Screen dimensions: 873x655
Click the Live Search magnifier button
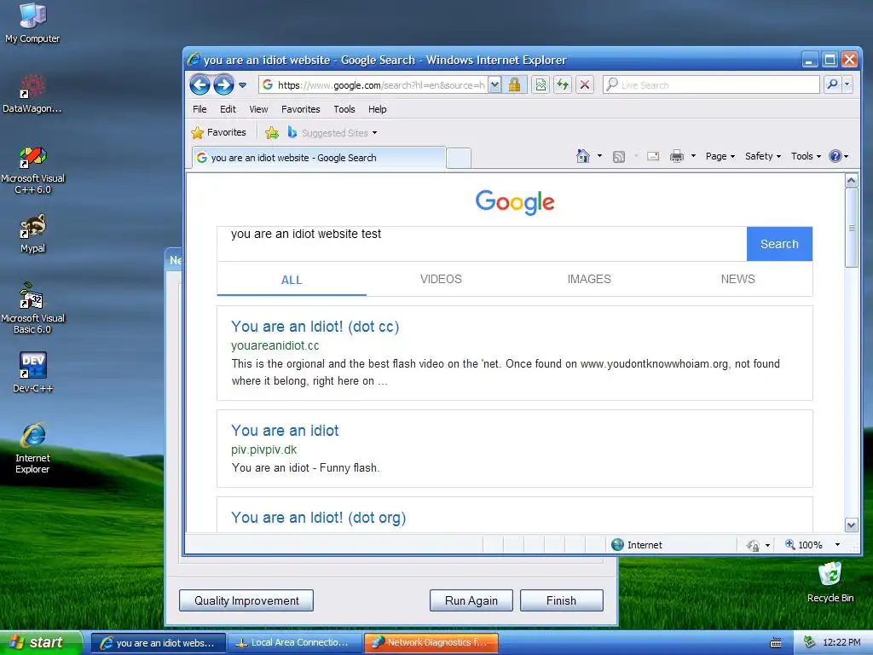coord(832,84)
